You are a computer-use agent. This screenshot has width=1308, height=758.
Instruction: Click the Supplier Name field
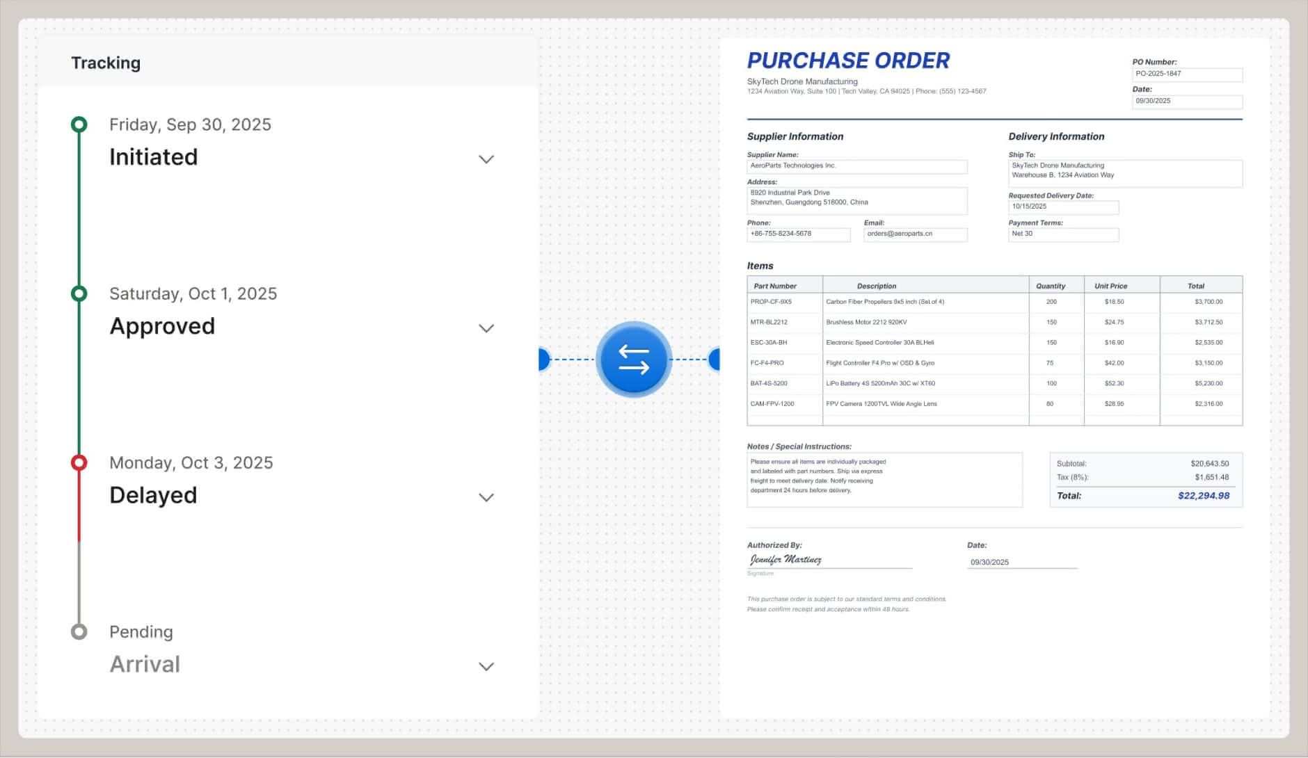[x=856, y=166]
